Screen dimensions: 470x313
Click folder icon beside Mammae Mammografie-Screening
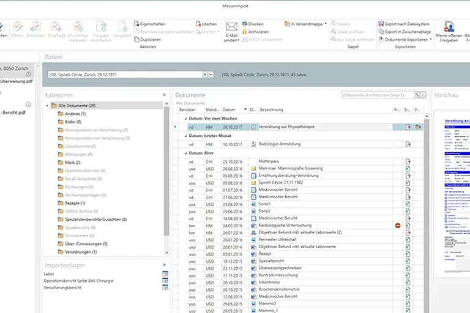(x=253, y=168)
